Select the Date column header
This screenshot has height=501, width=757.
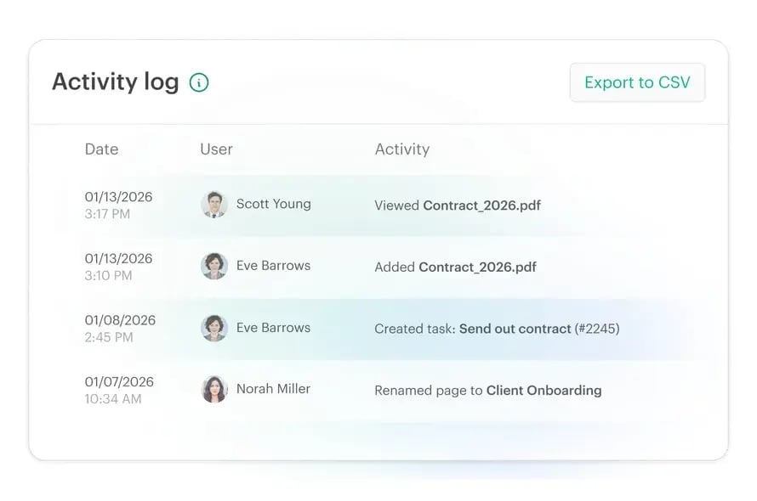pos(101,149)
